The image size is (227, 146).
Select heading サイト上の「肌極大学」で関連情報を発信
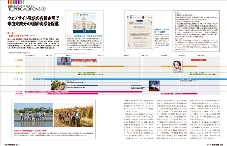[x=85, y=36]
